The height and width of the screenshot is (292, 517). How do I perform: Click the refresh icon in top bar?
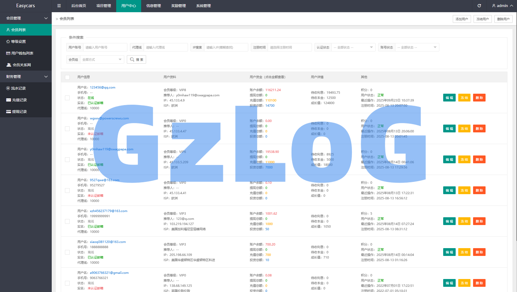coord(479,6)
